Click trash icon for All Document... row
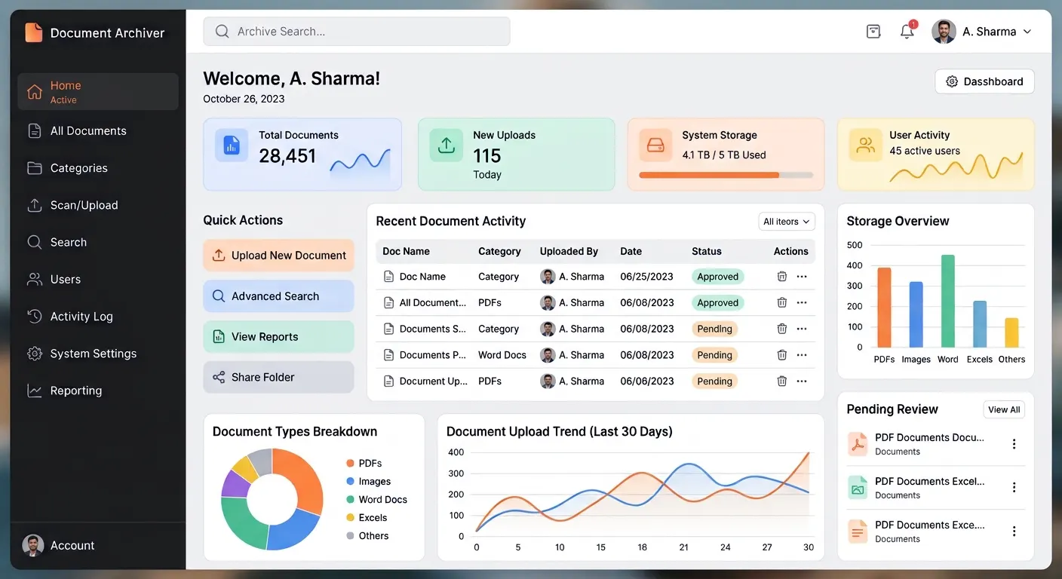This screenshot has width=1062, height=579. (x=782, y=302)
